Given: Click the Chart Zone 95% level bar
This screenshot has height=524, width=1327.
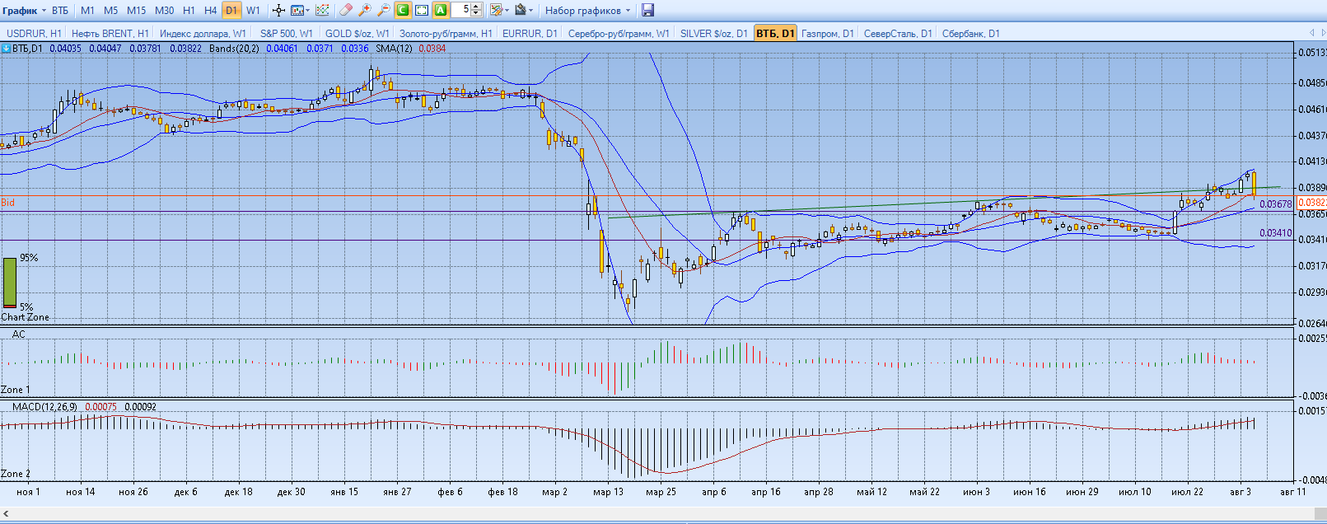Looking at the screenshot, I should (9, 282).
